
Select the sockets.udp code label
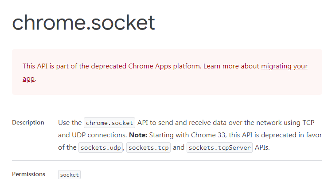[101, 147]
